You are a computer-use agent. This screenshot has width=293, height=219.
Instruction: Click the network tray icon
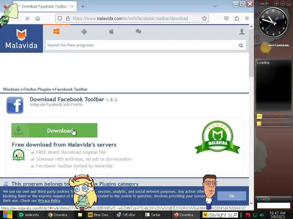[255, 215]
